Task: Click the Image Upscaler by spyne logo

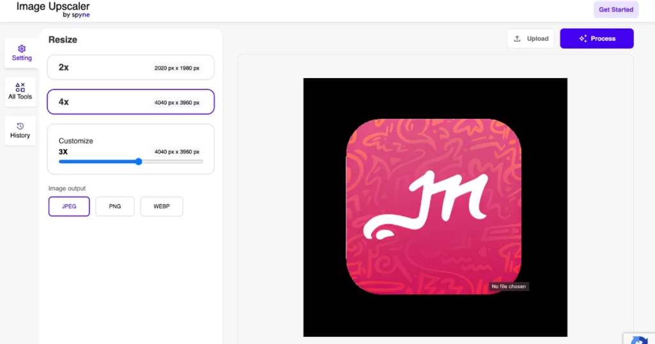Action: pyautogui.click(x=53, y=10)
